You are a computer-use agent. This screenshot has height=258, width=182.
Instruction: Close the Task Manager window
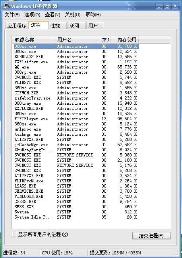click(x=175, y=6)
